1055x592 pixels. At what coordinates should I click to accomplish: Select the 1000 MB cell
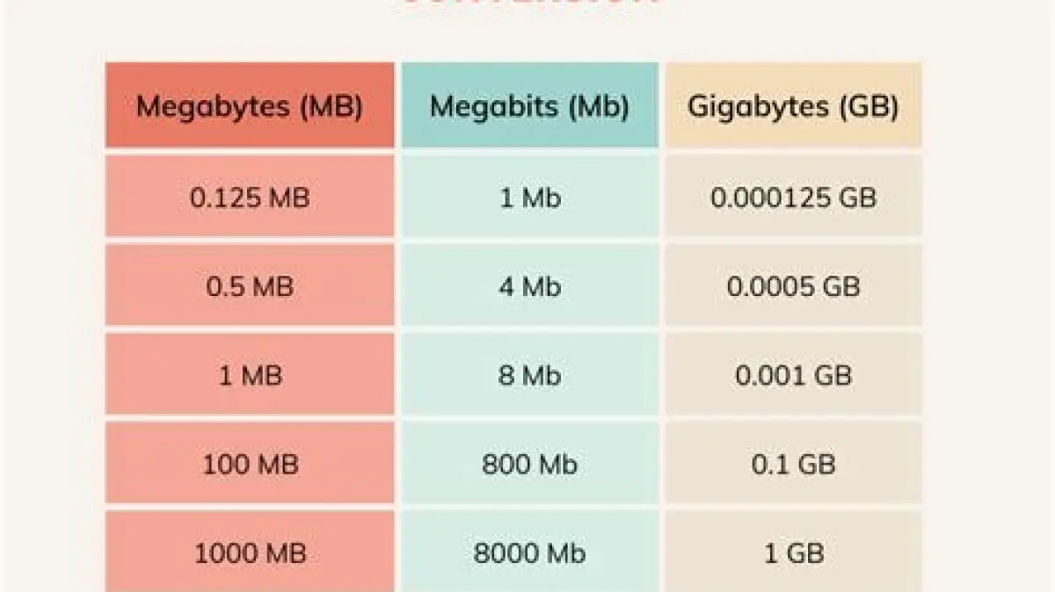click(250, 553)
